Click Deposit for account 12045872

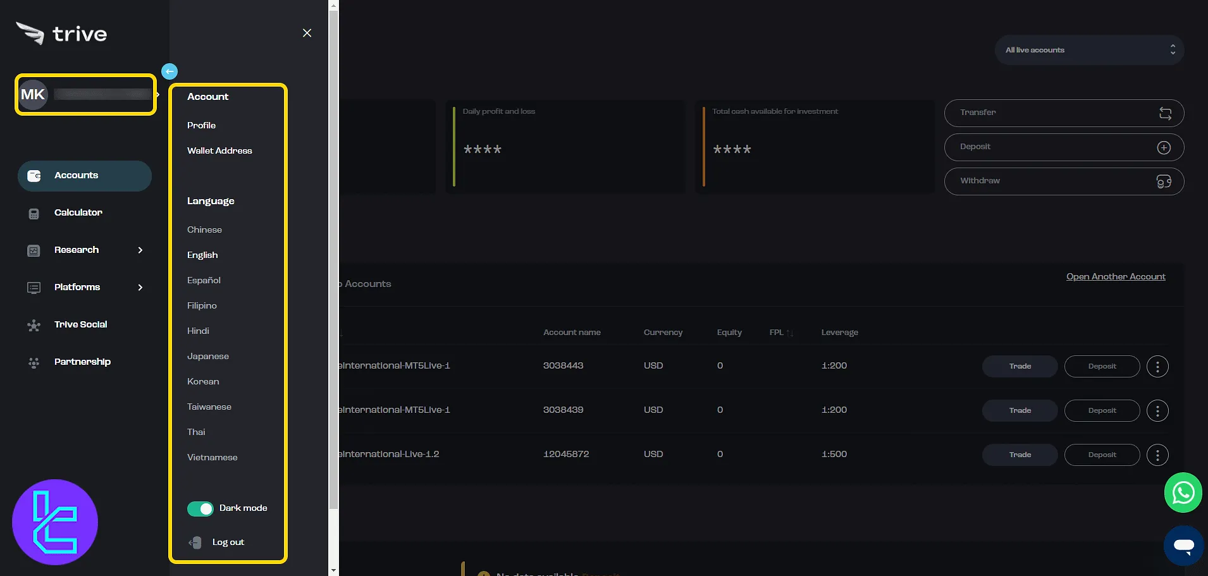pyautogui.click(x=1102, y=455)
